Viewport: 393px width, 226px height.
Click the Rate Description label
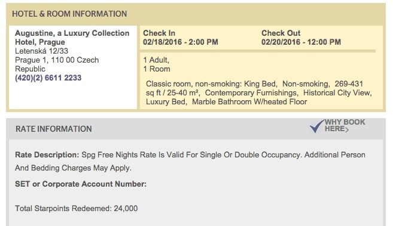pyautogui.click(x=47, y=155)
